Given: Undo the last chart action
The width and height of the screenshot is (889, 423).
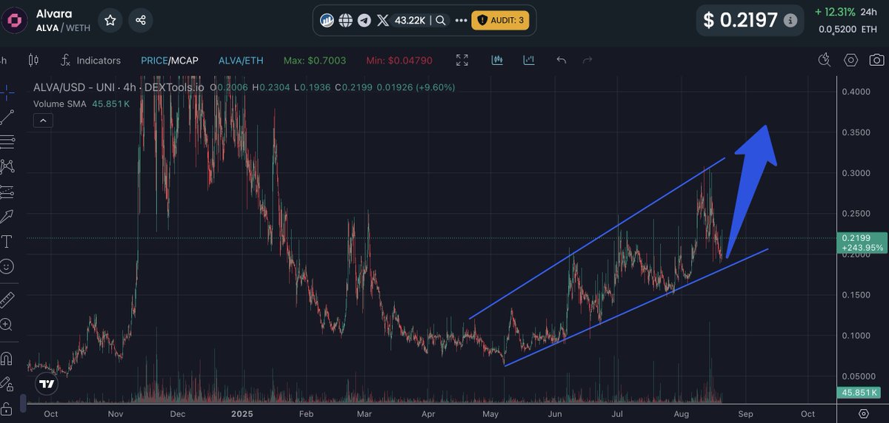Looking at the screenshot, I should 561,61.
